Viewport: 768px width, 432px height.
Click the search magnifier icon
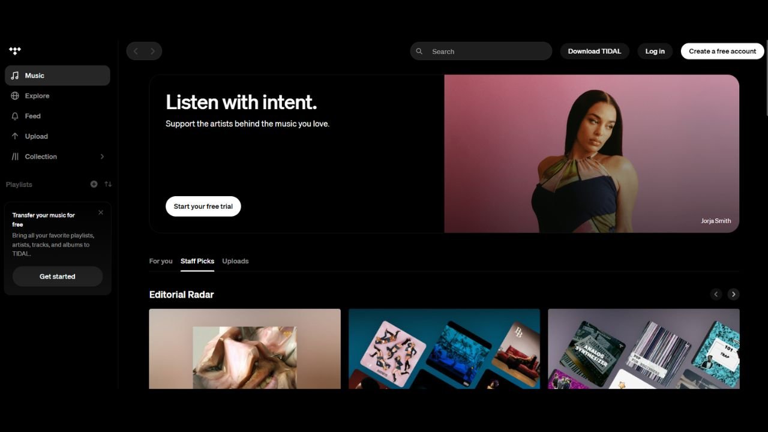coord(419,52)
